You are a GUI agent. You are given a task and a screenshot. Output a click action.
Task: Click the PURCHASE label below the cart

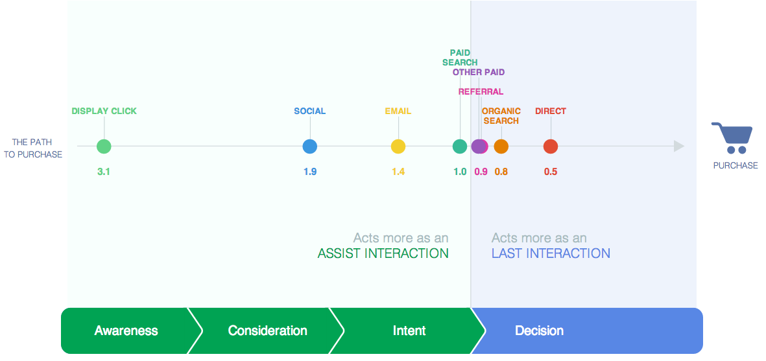[x=736, y=166]
